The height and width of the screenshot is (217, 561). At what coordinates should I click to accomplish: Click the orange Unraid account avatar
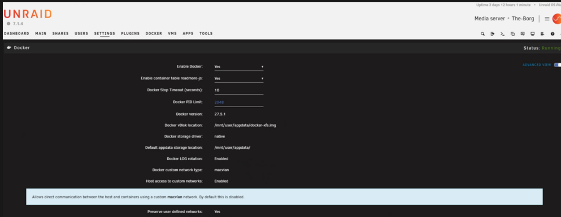tap(556, 19)
